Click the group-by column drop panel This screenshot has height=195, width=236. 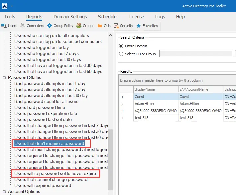[x=177, y=80]
